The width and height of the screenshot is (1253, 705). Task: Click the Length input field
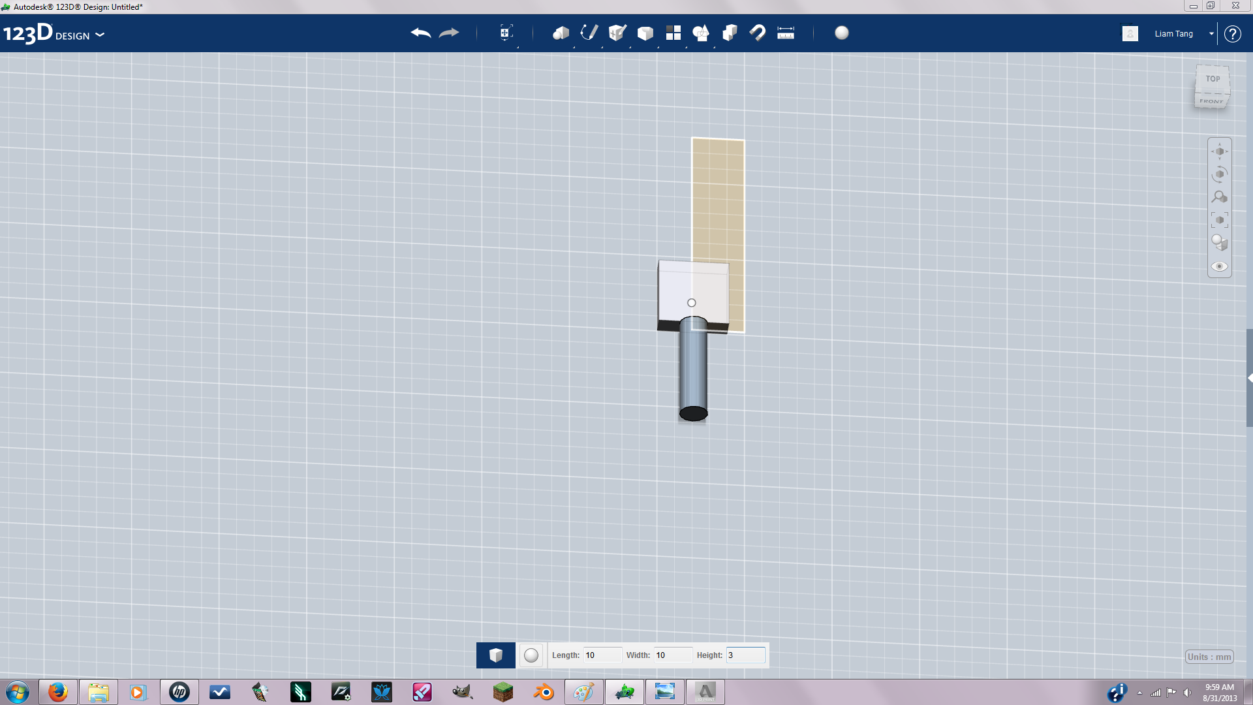(602, 655)
